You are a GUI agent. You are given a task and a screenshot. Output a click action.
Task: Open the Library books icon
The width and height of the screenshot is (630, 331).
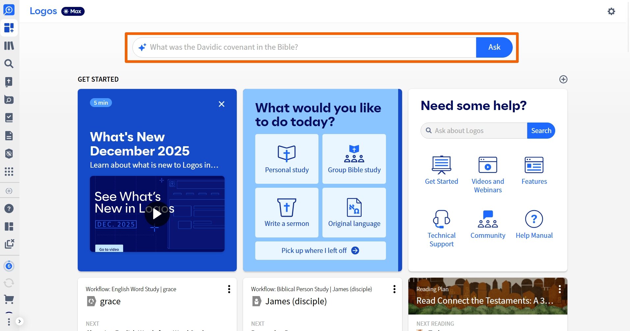coord(9,45)
